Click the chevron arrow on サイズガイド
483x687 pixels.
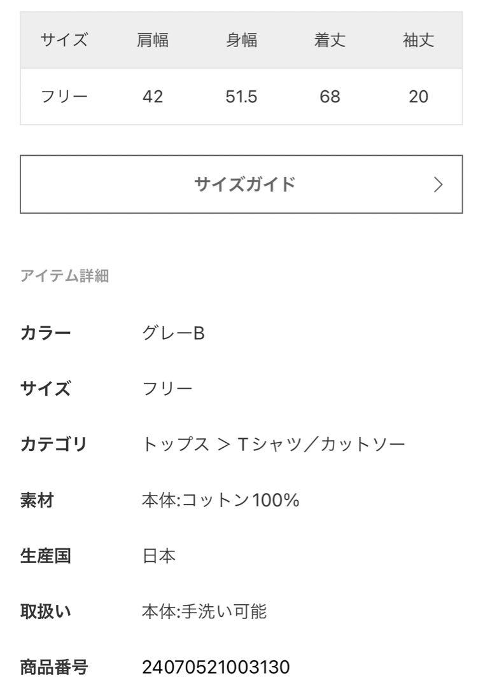[438, 184]
